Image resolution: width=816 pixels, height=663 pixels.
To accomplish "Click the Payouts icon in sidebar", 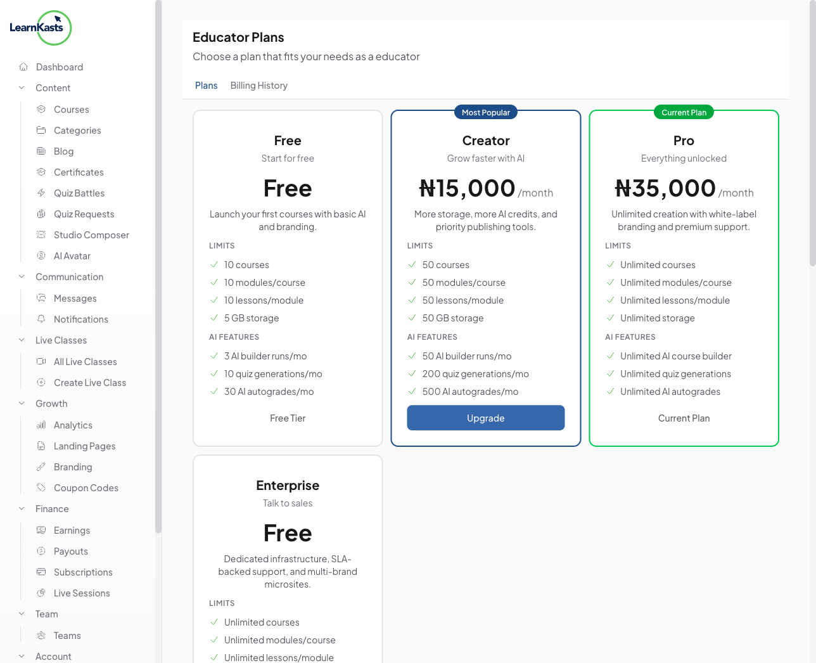I will [x=41, y=551].
